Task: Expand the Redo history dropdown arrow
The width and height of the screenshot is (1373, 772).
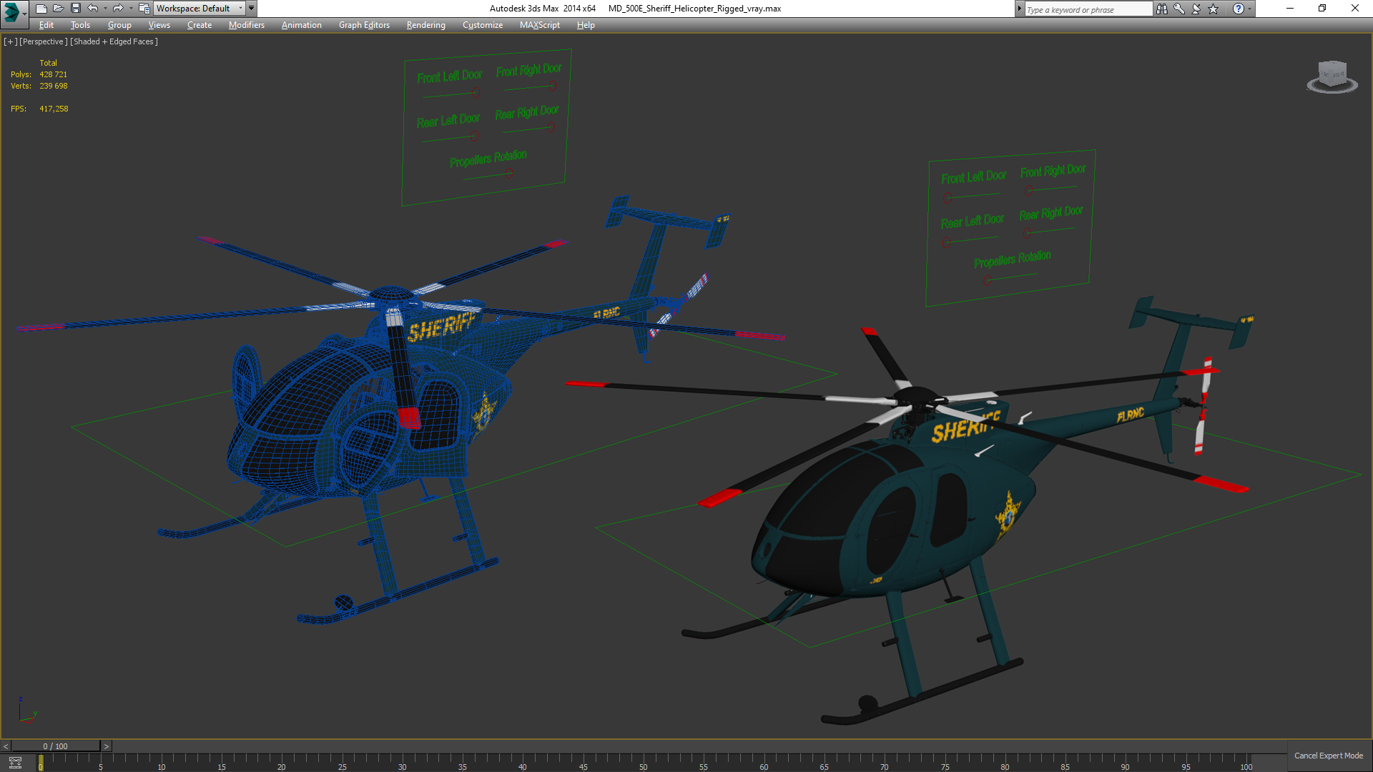Action: (x=131, y=9)
